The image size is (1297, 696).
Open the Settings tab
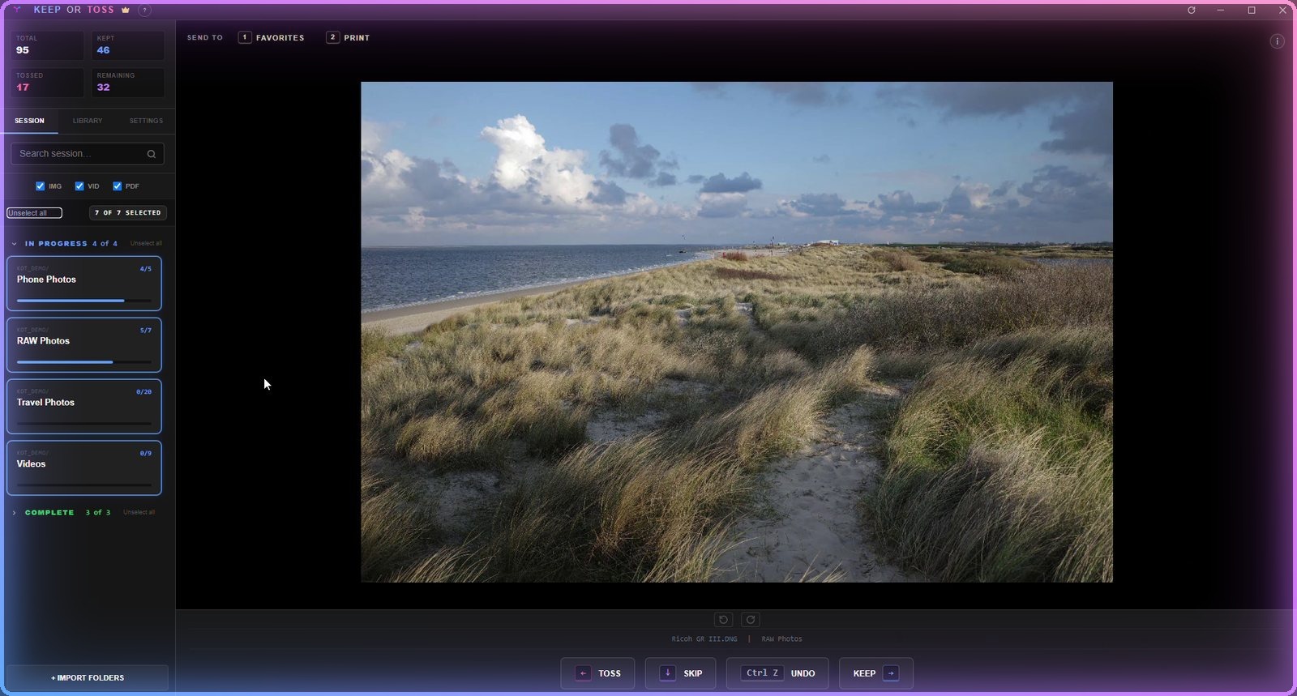pos(146,121)
